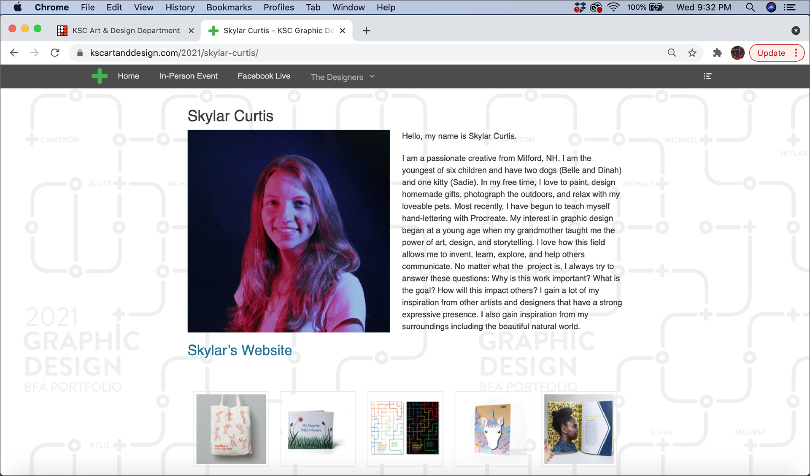
Task: Click the green plus site logo
Action: pyautogui.click(x=100, y=76)
